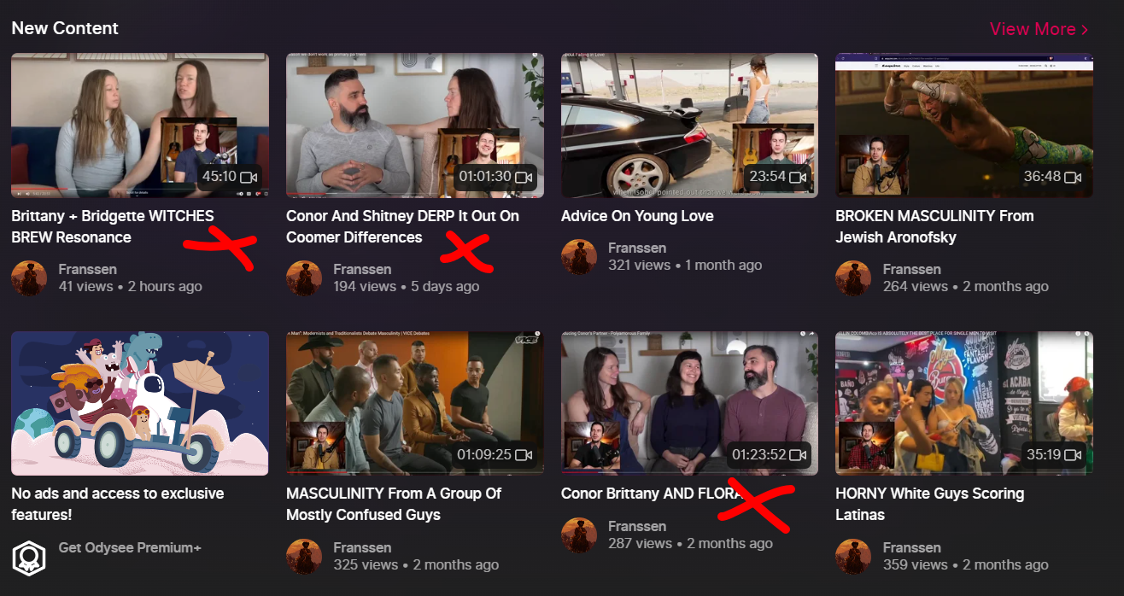
Task: Click the text 321 views • 1 month ago
Action: click(685, 265)
